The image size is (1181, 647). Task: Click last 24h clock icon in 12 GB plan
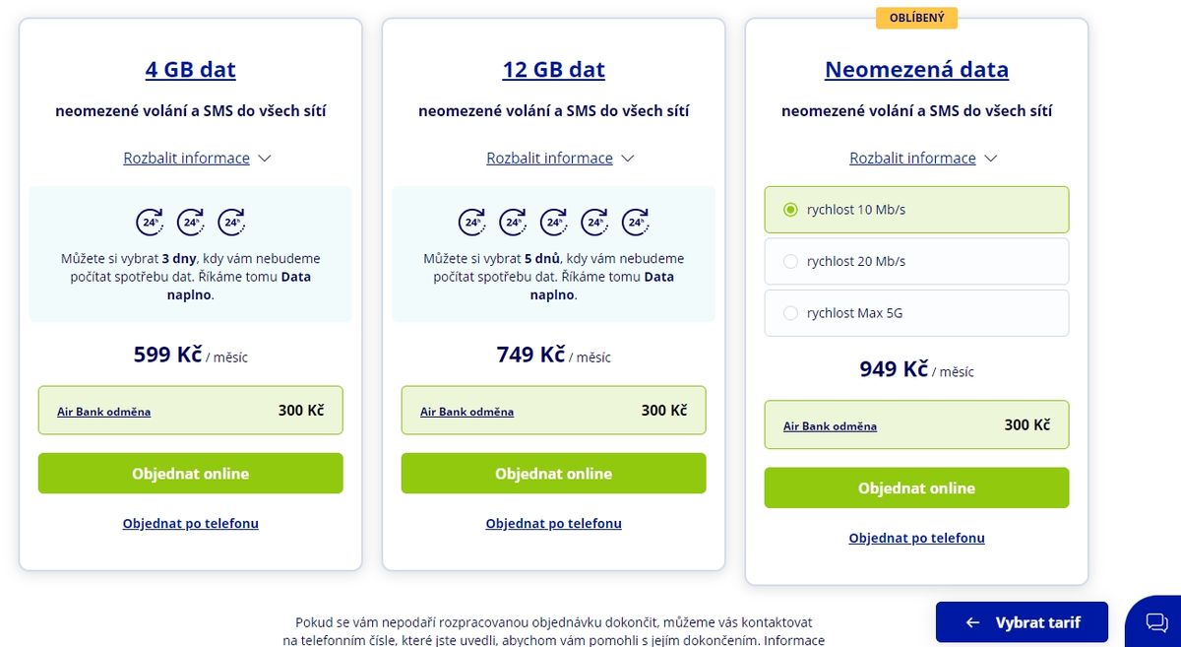pyautogui.click(x=637, y=223)
